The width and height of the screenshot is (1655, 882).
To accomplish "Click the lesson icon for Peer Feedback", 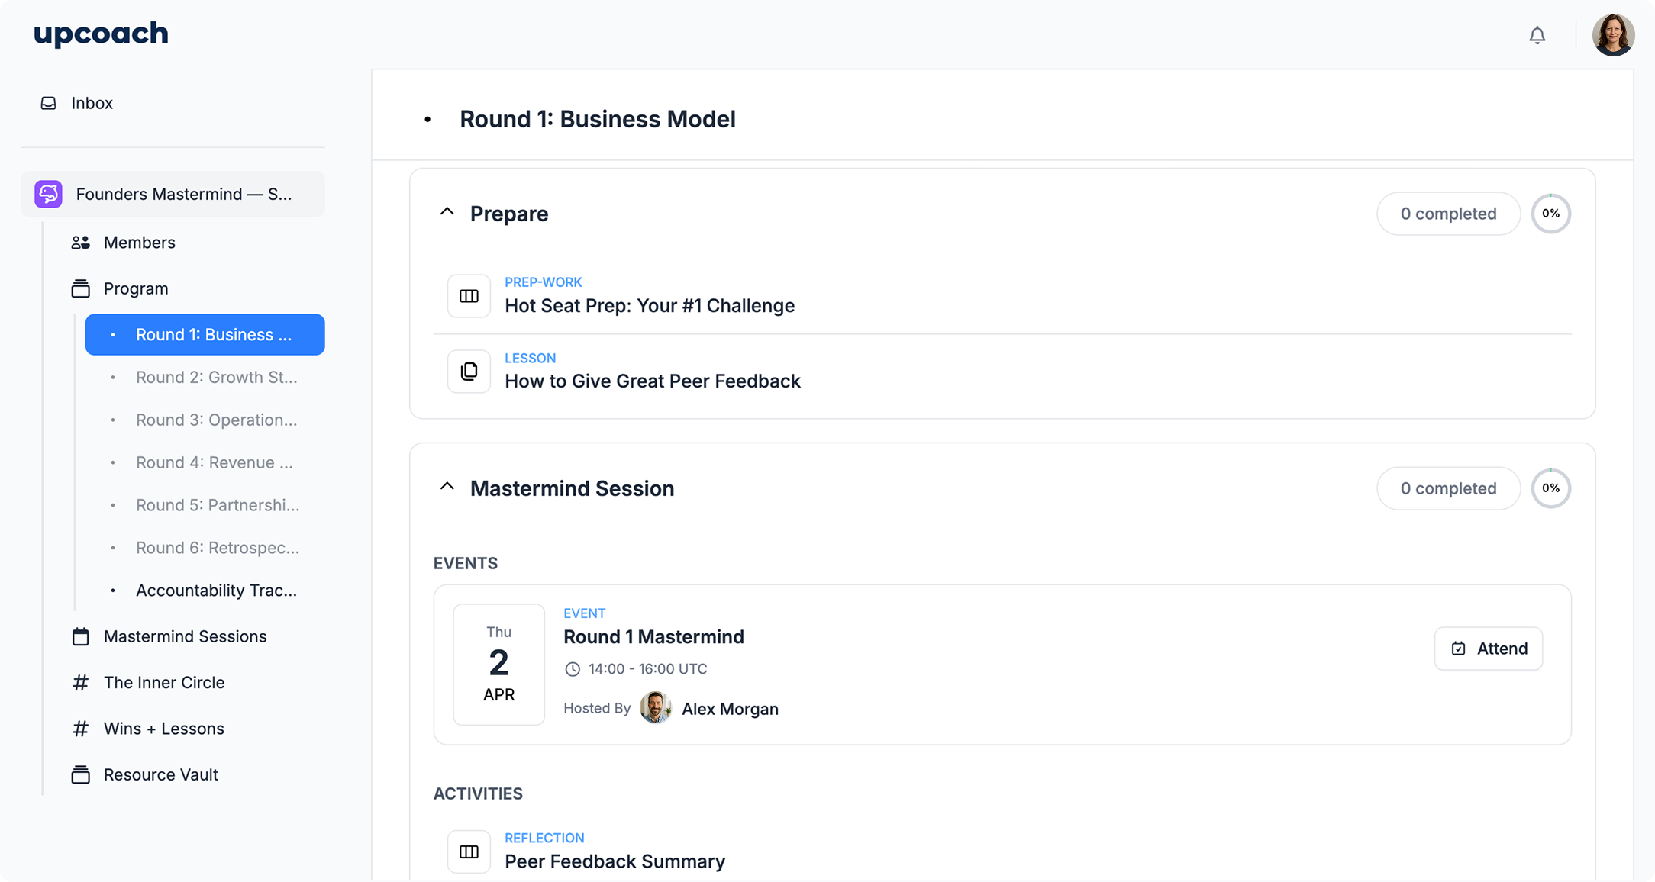I will pyautogui.click(x=469, y=372).
